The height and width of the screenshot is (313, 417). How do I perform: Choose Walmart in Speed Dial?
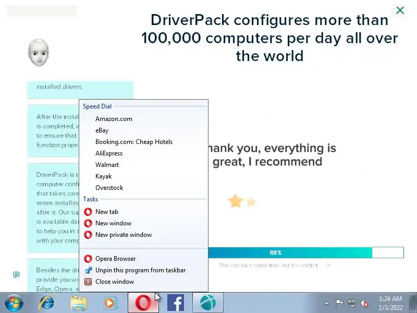144,164
